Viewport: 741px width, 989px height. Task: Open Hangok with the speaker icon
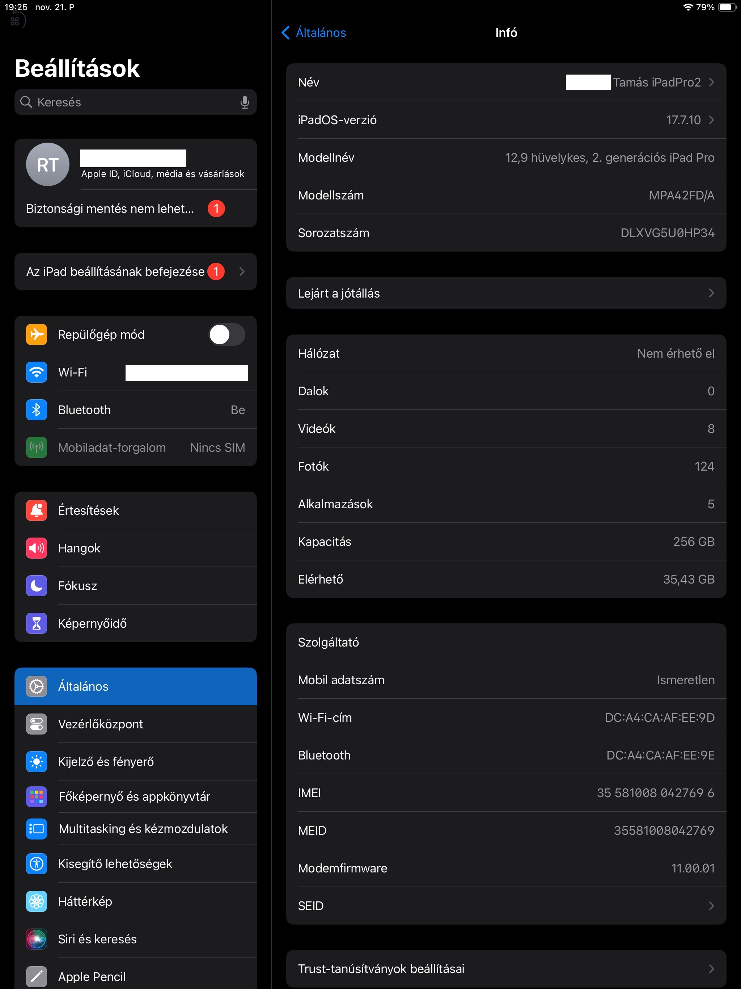pos(36,548)
